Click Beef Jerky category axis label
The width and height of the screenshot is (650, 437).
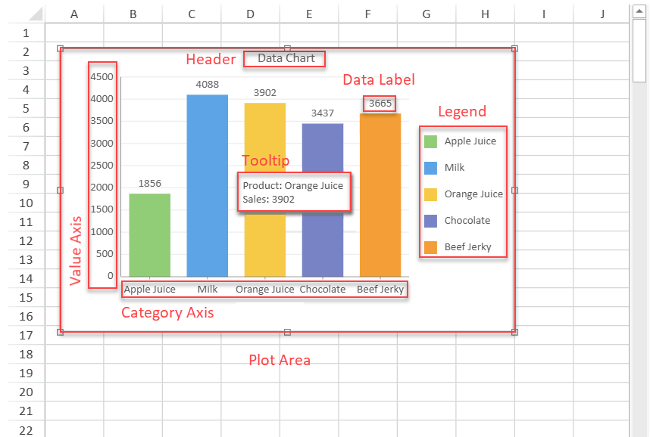pos(380,290)
